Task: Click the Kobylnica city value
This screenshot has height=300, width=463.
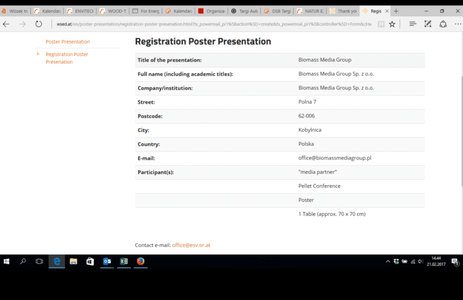Action: click(x=310, y=130)
